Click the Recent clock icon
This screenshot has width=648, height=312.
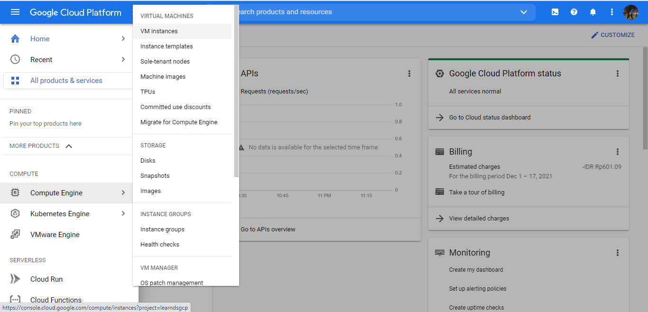pos(15,59)
